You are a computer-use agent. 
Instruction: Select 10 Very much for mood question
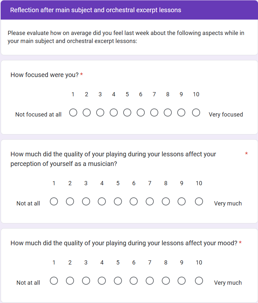pyautogui.click(x=199, y=281)
